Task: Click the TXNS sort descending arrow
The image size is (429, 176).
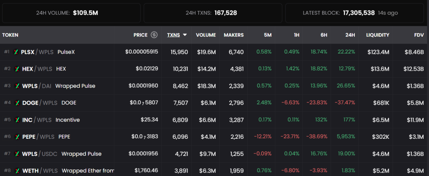Action: (x=185, y=35)
